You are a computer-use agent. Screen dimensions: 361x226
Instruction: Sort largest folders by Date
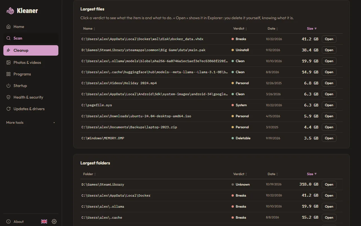273,174
